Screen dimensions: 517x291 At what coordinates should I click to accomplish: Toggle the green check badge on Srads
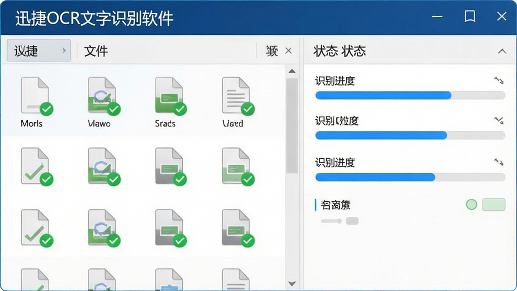tap(180, 109)
